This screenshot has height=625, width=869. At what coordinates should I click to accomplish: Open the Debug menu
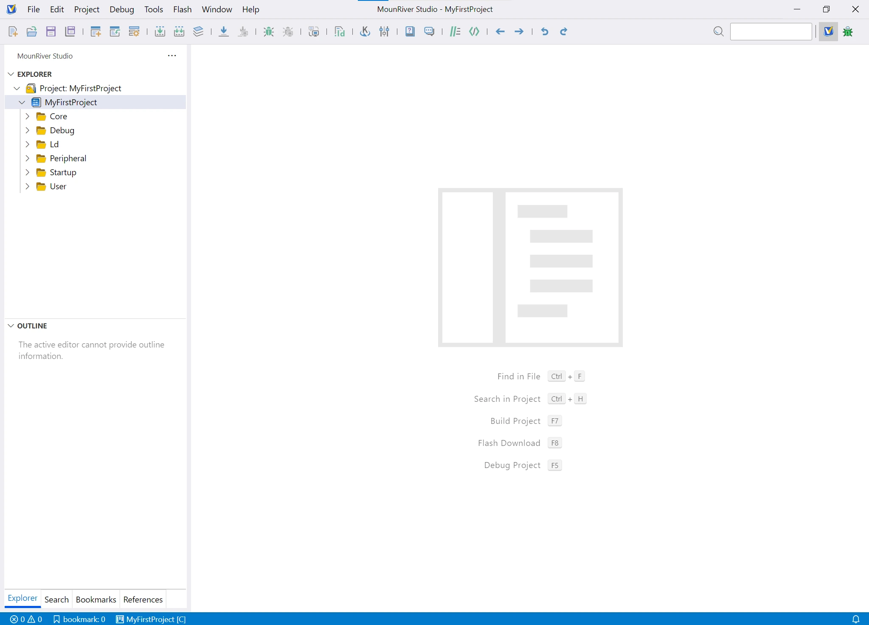(x=122, y=9)
